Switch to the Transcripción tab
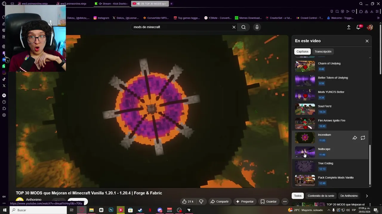Viewport: 382px width, 214px height. 323,51
